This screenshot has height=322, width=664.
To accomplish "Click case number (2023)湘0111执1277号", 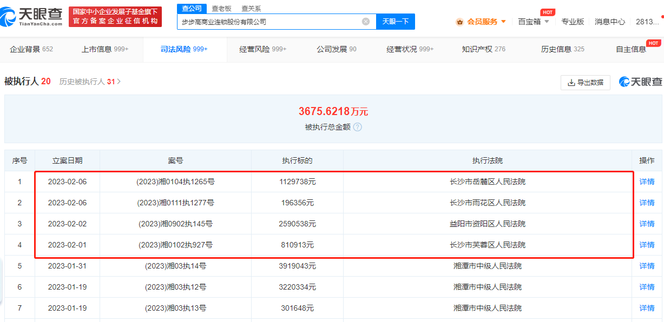I will (175, 203).
